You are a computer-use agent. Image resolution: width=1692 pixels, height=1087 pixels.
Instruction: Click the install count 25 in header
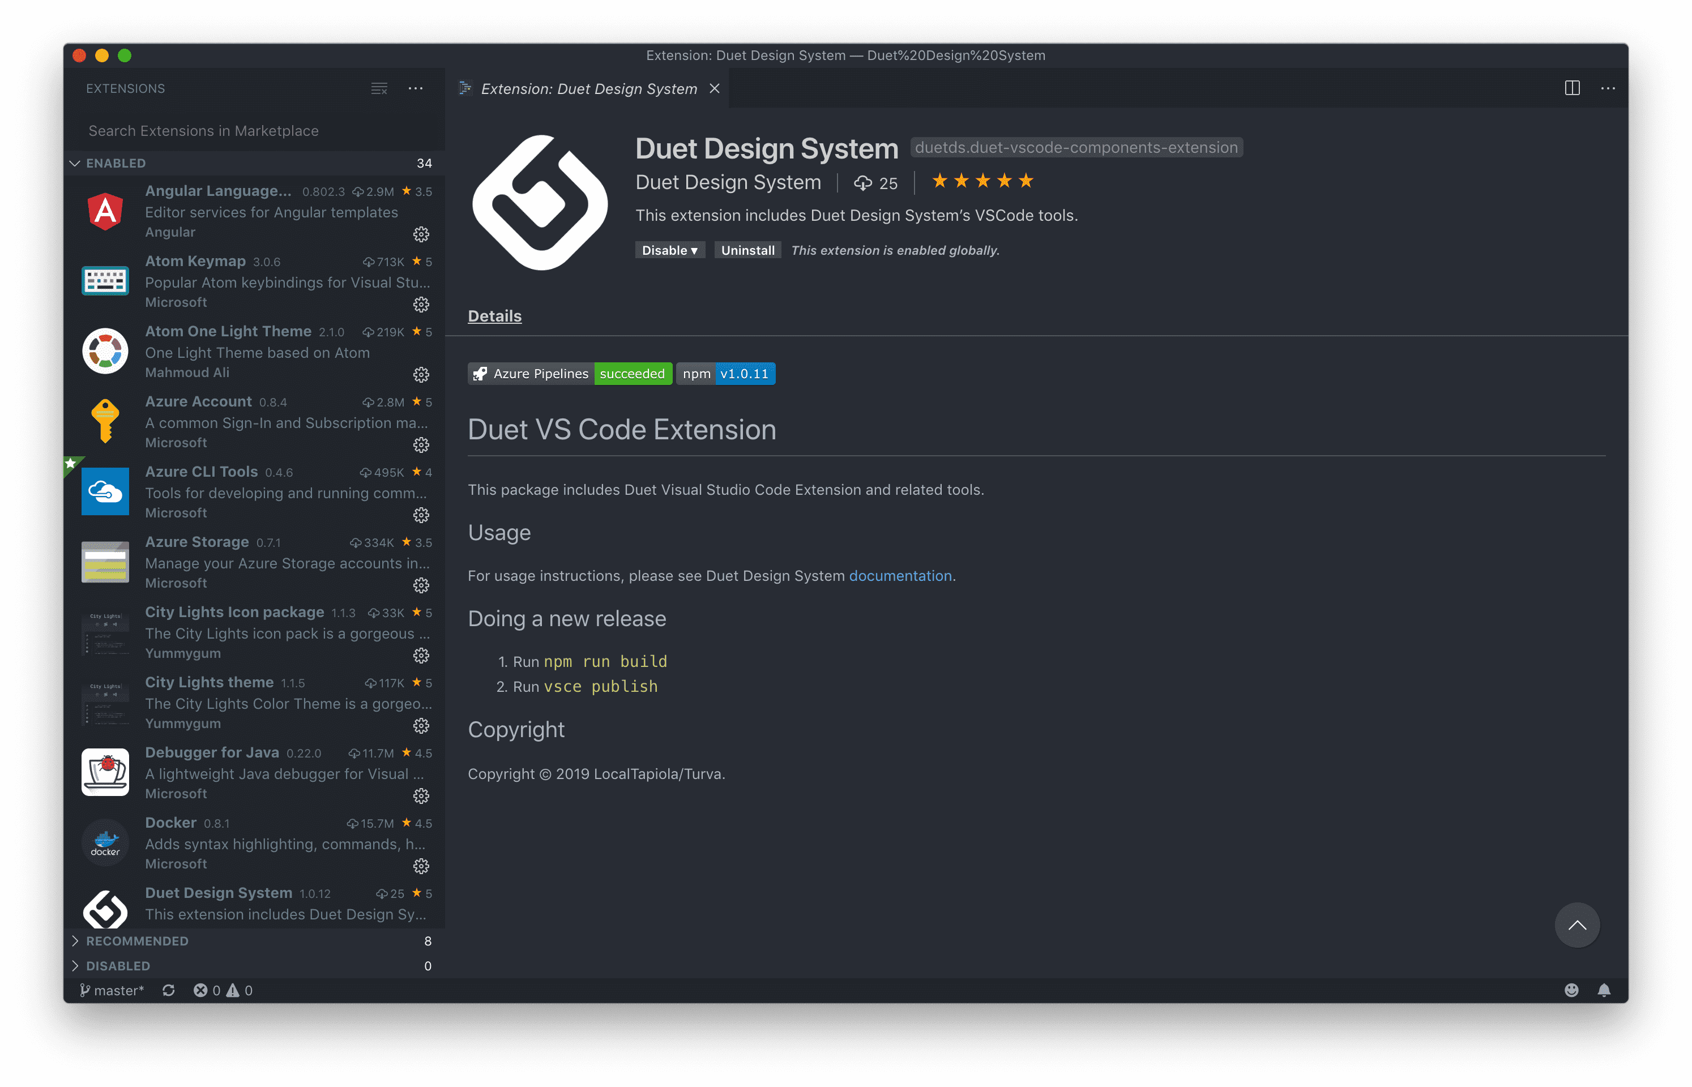pyautogui.click(x=875, y=183)
